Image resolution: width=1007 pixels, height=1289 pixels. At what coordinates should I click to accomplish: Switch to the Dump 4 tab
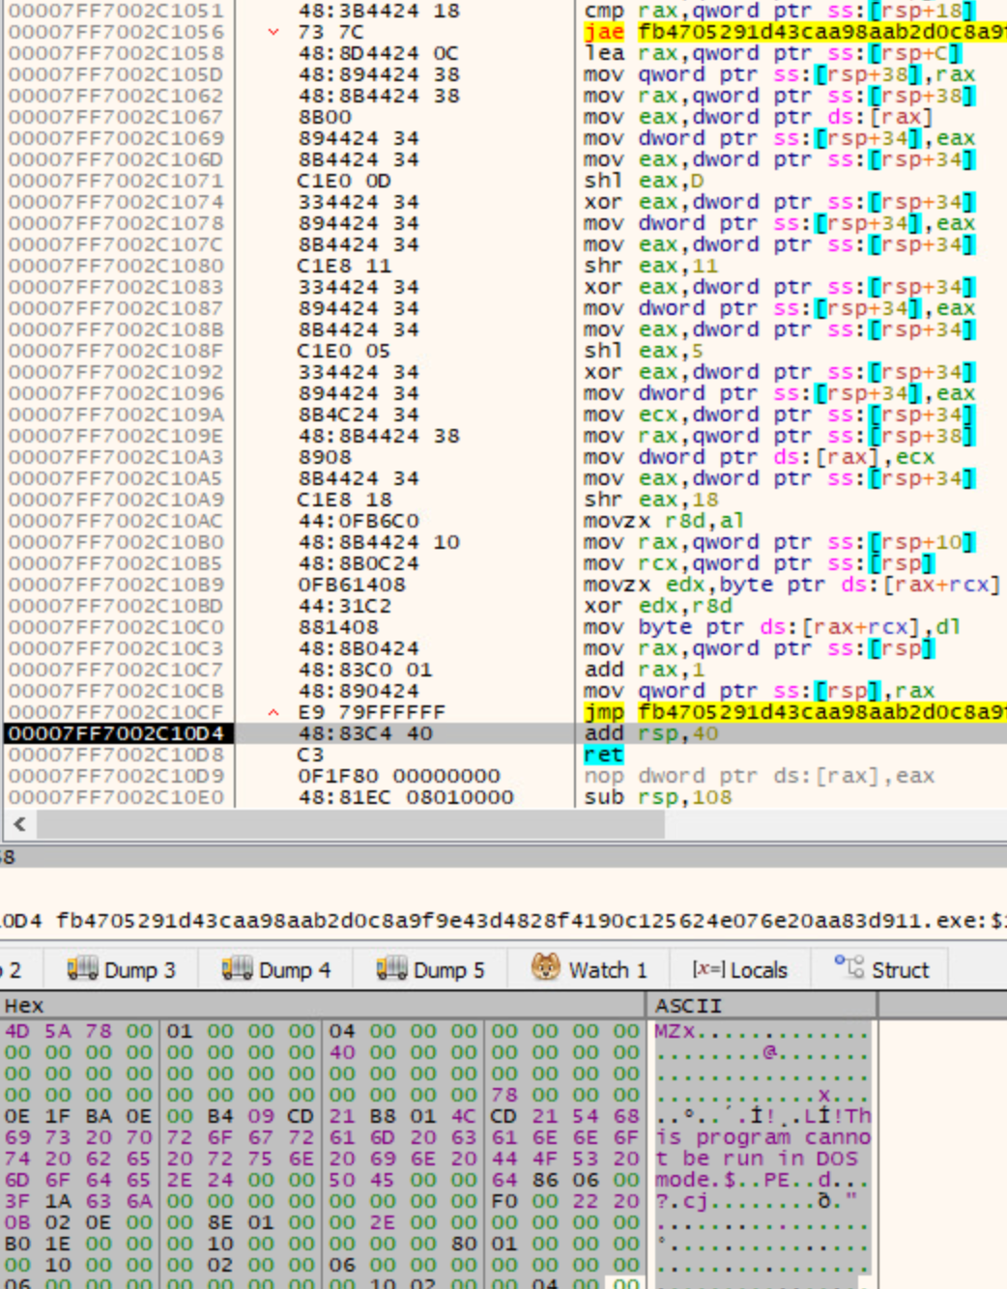pos(276,969)
